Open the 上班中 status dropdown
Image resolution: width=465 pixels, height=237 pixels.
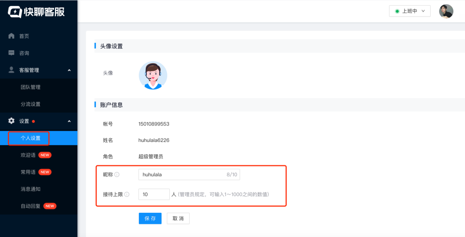click(x=410, y=11)
